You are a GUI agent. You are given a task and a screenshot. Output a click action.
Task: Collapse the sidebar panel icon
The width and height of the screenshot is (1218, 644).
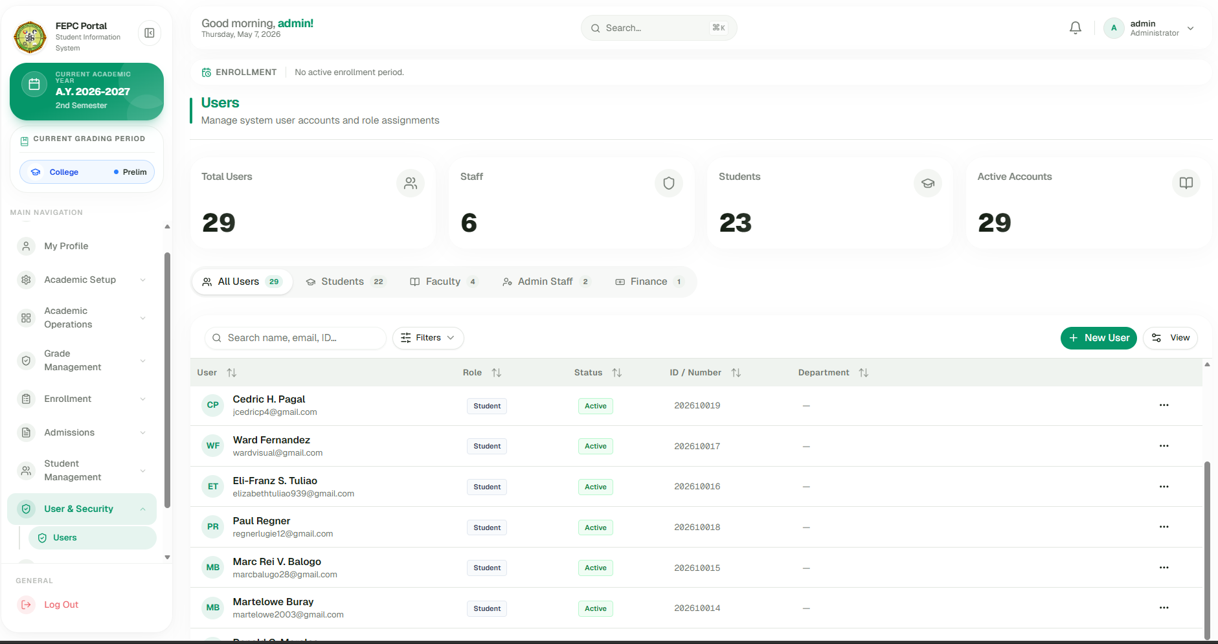coord(150,33)
